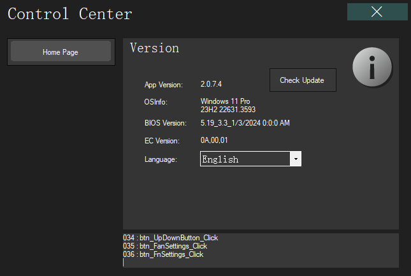This screenshot has width=411, height=276.
Task: Click the BIOS Version label
Action: (166, 123)
